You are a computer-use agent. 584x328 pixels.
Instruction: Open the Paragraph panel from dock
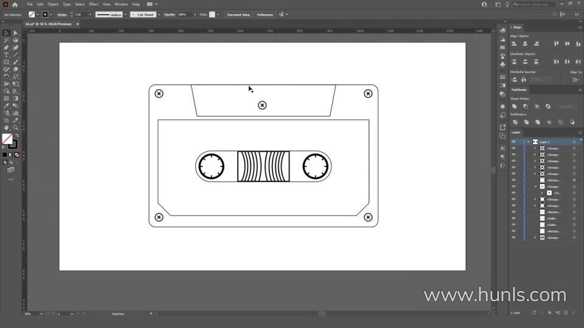point(502,157)
